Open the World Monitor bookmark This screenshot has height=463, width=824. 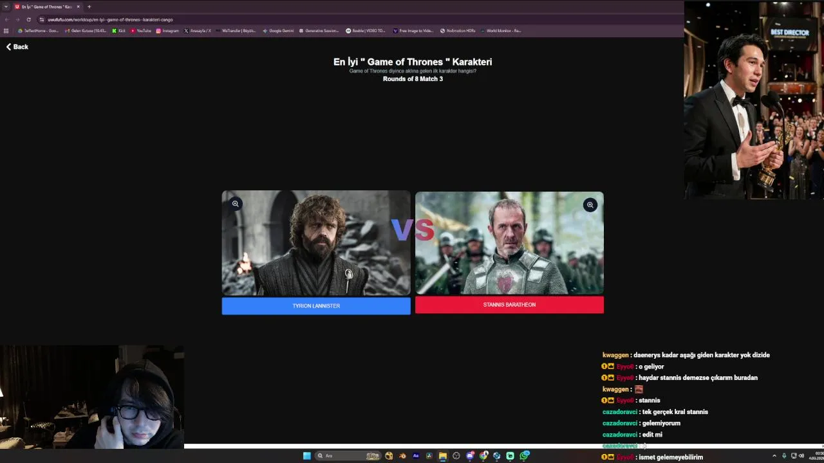501,31
